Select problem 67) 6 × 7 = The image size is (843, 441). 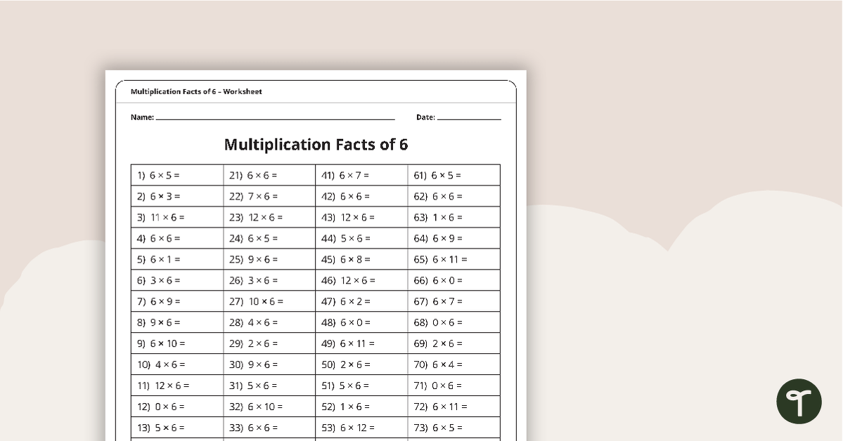coord(437,301)
